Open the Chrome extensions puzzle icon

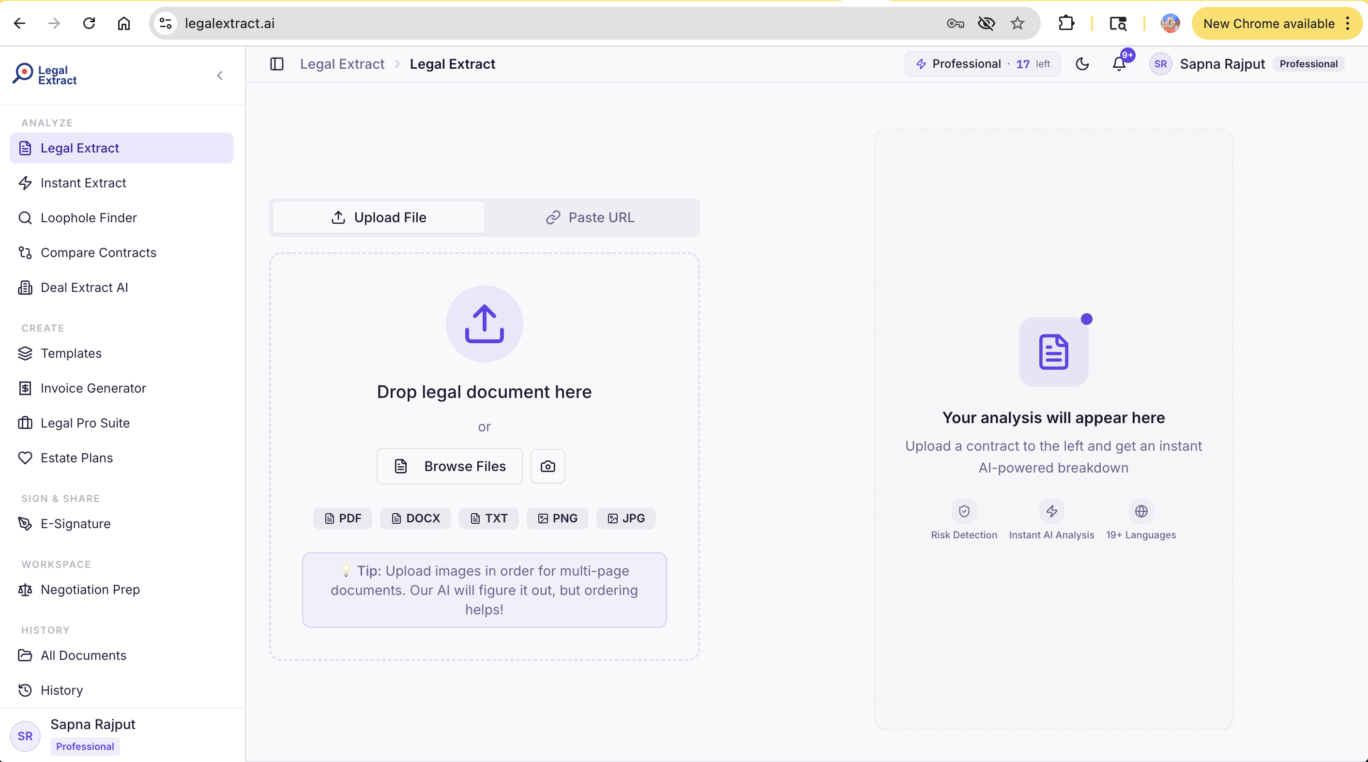tap(1066, 23)
